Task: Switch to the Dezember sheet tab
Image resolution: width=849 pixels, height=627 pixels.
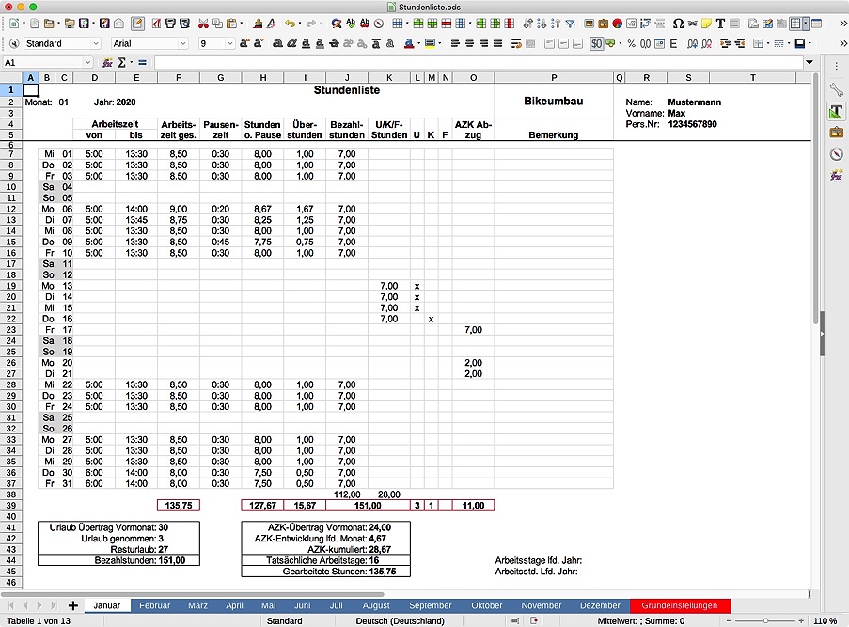Action: point(600,605)
